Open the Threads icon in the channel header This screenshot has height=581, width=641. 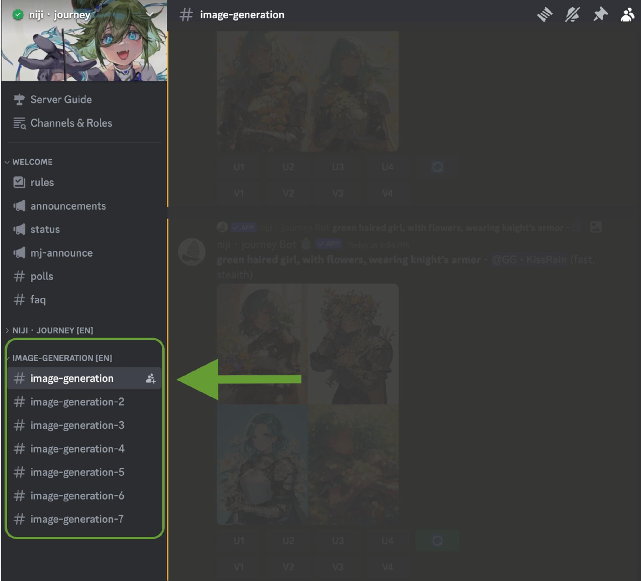tap(545, 15)
